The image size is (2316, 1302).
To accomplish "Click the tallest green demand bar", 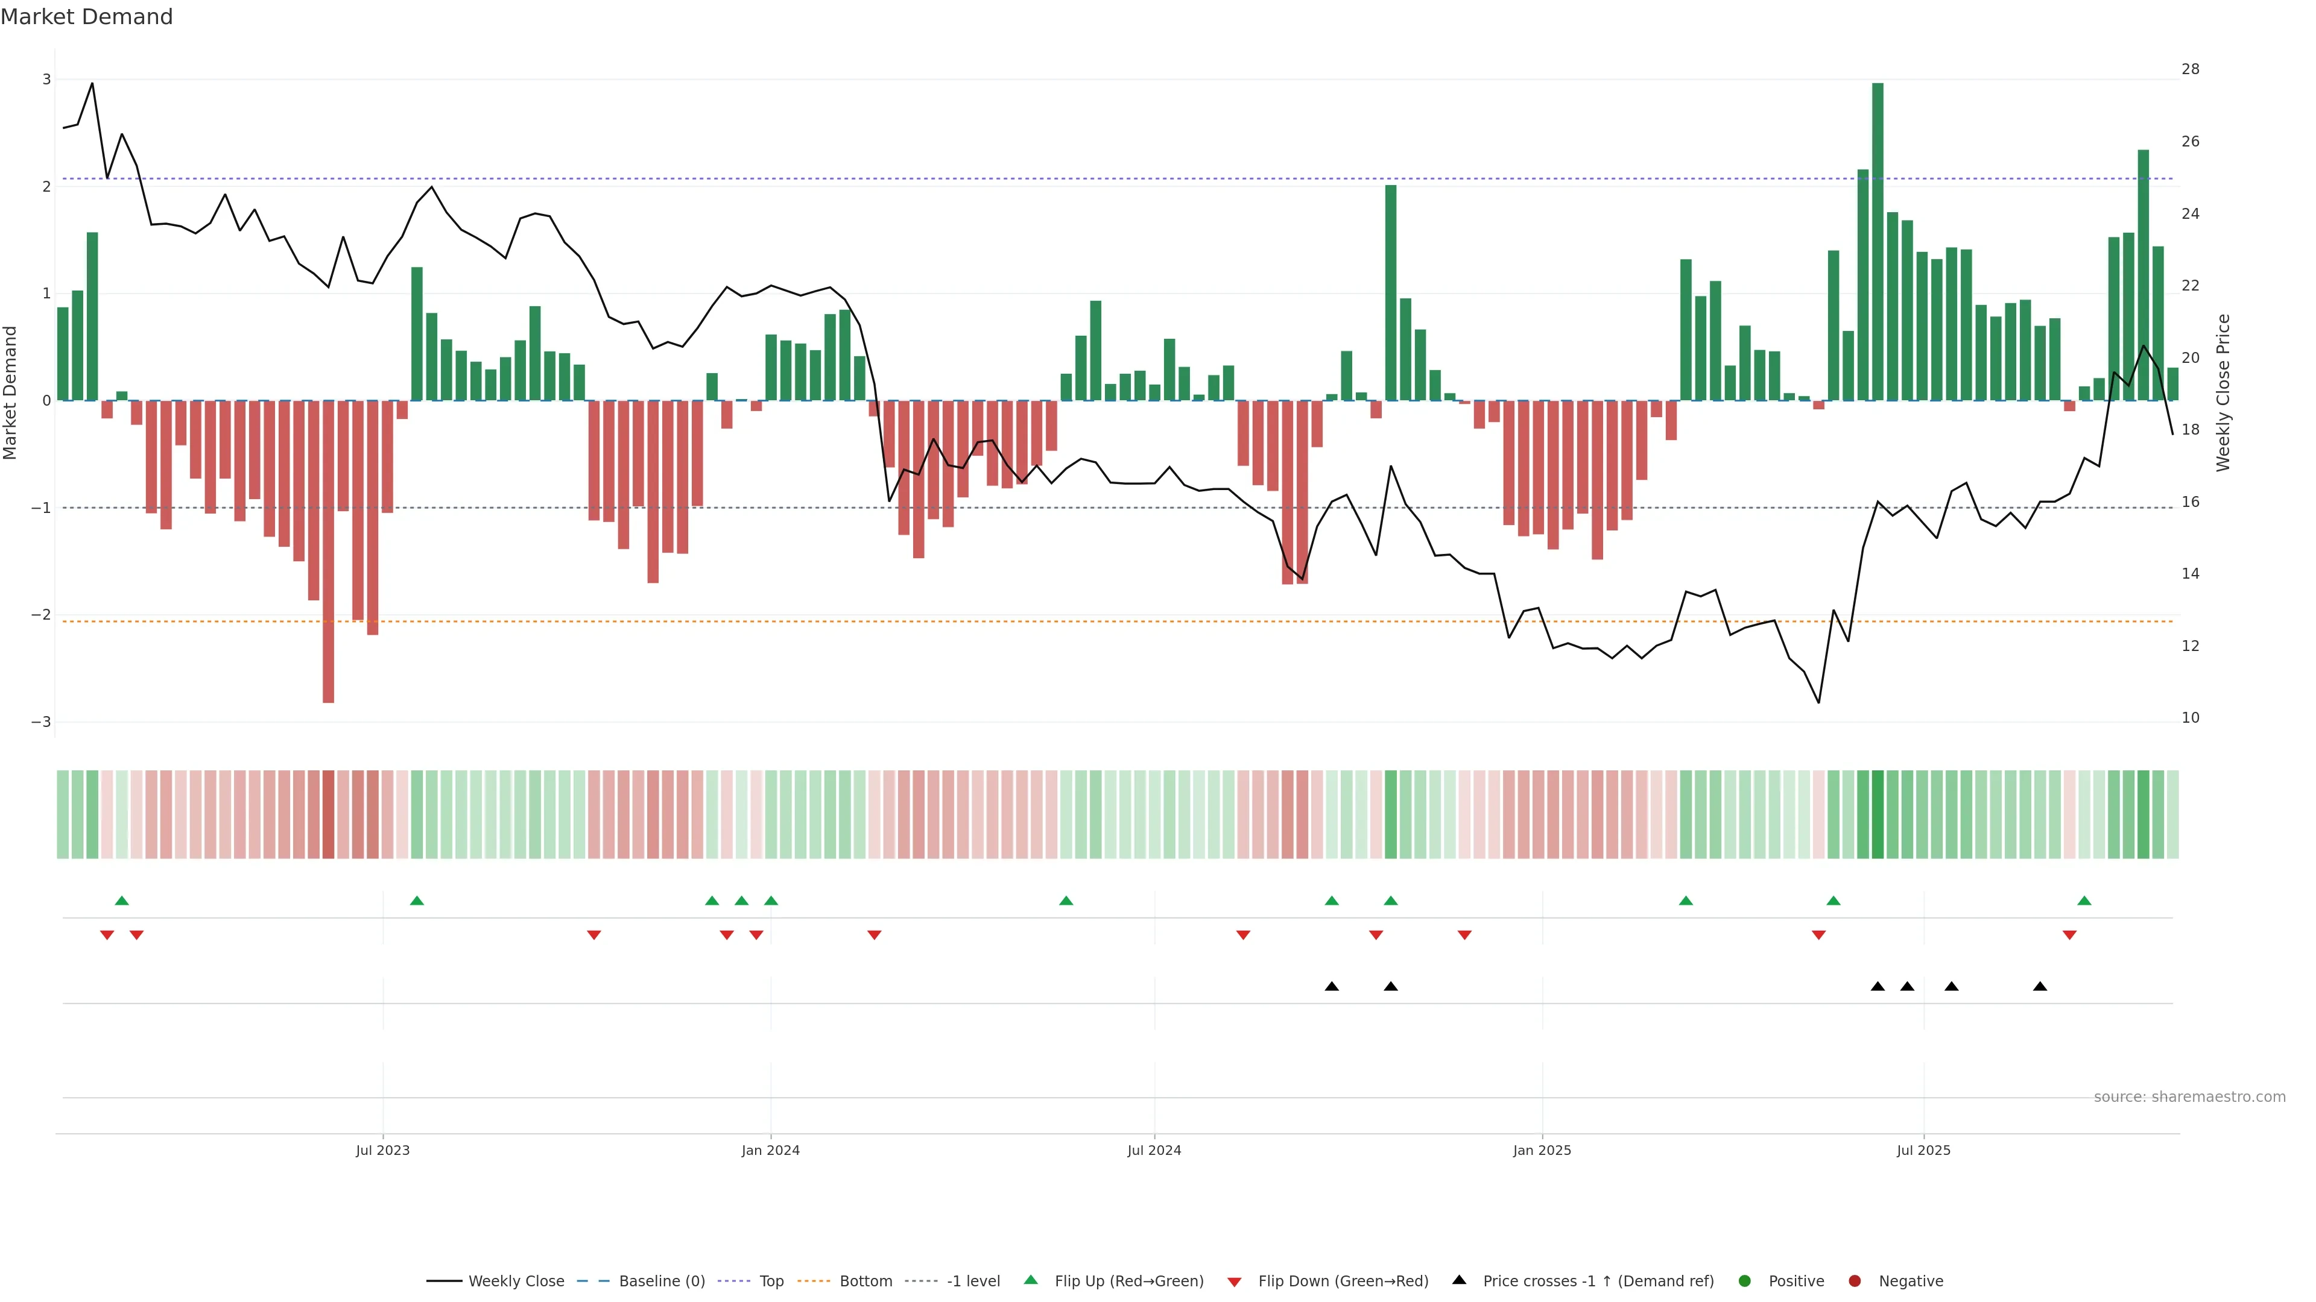I will click(x=1878, y=242).
